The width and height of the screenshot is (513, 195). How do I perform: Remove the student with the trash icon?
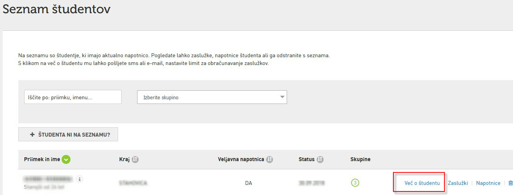pyautogui.click(x=511, y=183)
